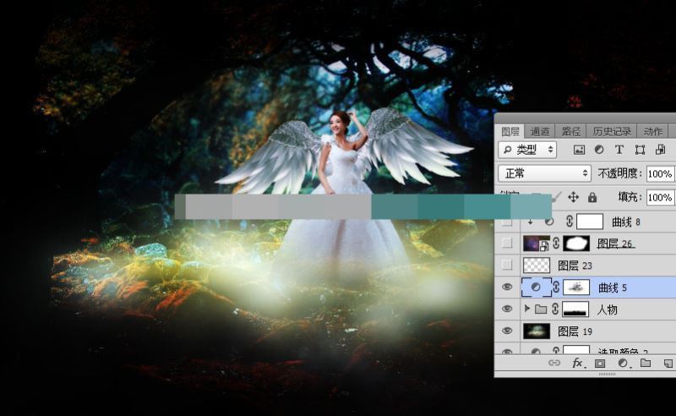Select mask thumbnail of 人物 group
The image size is (676, 416).
coord(575,309)
